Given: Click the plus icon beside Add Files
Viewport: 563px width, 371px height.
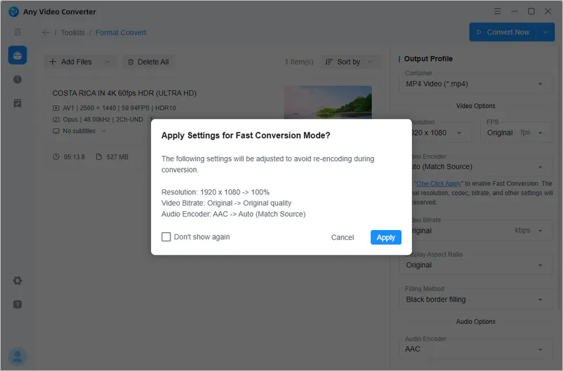Looking at the screenshot, I should coord(53,62).
